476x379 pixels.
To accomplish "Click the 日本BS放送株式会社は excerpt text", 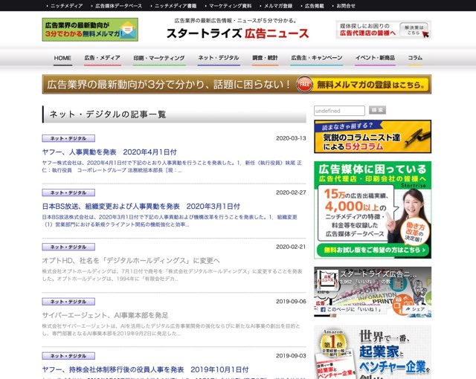I will click(x=170, y=221).
